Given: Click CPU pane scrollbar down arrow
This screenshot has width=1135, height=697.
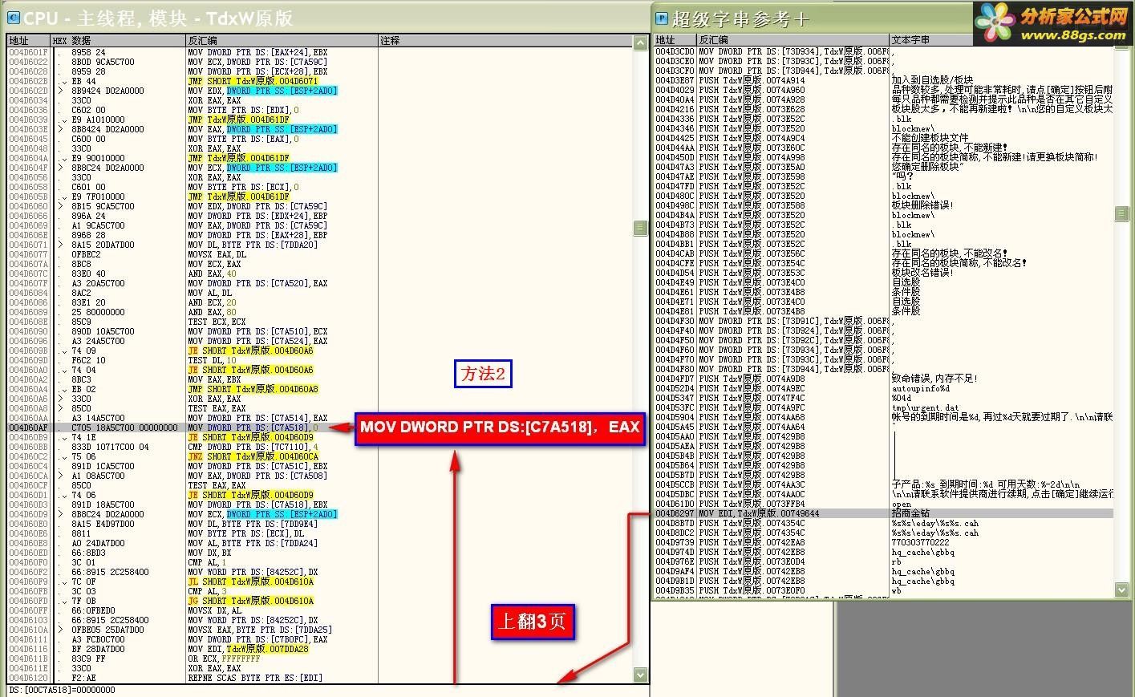Looking at the screenshot, I should (x=640, y=675).
